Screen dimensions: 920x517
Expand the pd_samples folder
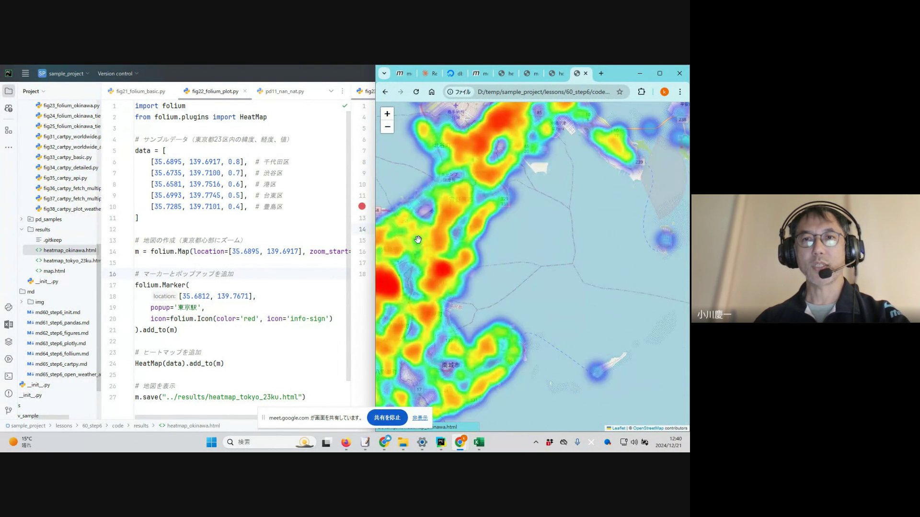(x=22, y=219)
